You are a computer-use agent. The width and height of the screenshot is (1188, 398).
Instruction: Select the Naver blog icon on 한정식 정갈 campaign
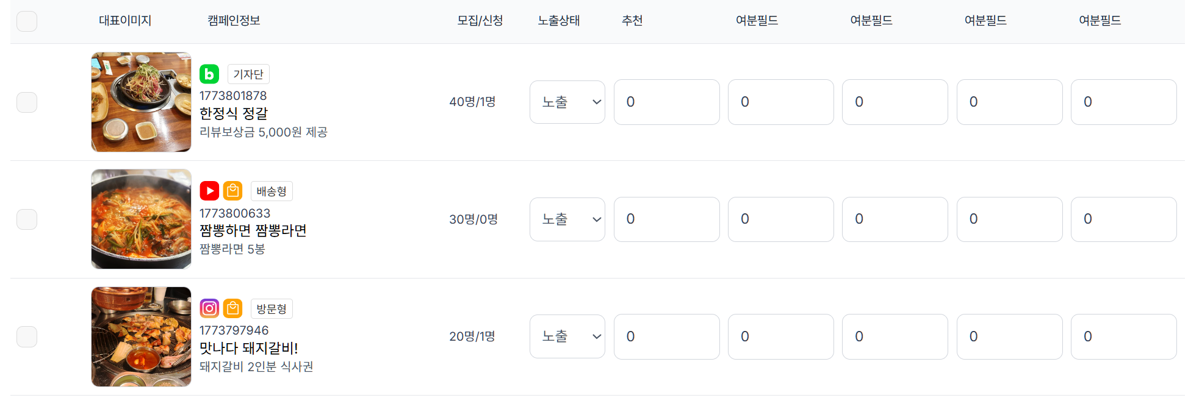pos(209,74)
